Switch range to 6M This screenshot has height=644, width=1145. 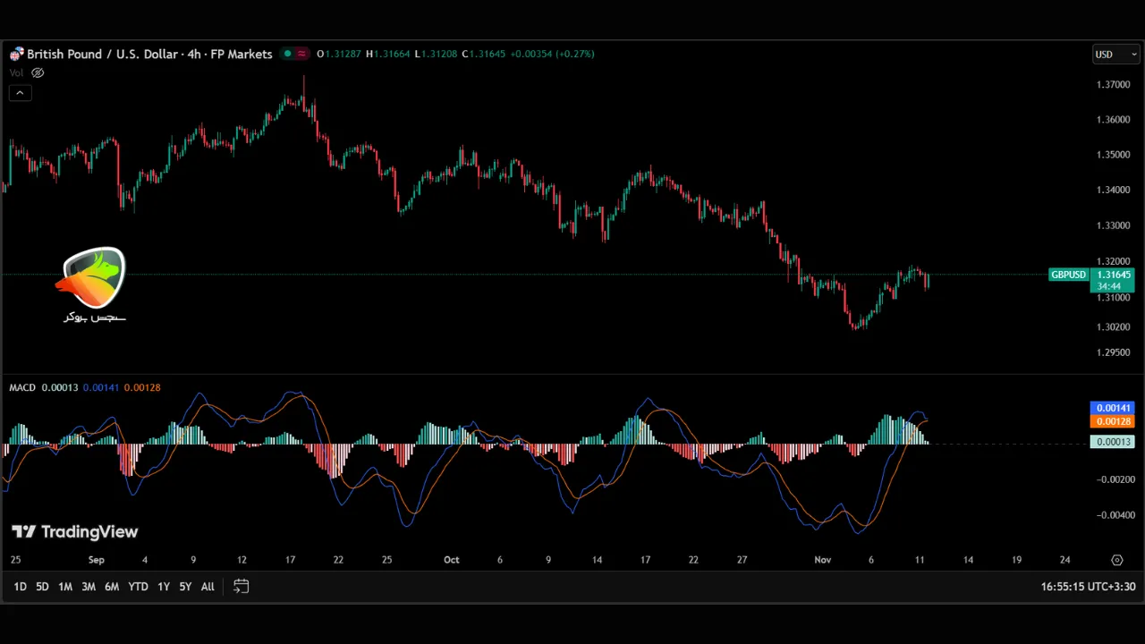click(x=112, y=587)
